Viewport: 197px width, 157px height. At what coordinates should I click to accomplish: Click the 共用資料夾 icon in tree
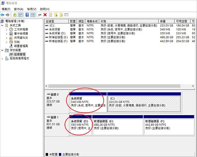[11, 38]
